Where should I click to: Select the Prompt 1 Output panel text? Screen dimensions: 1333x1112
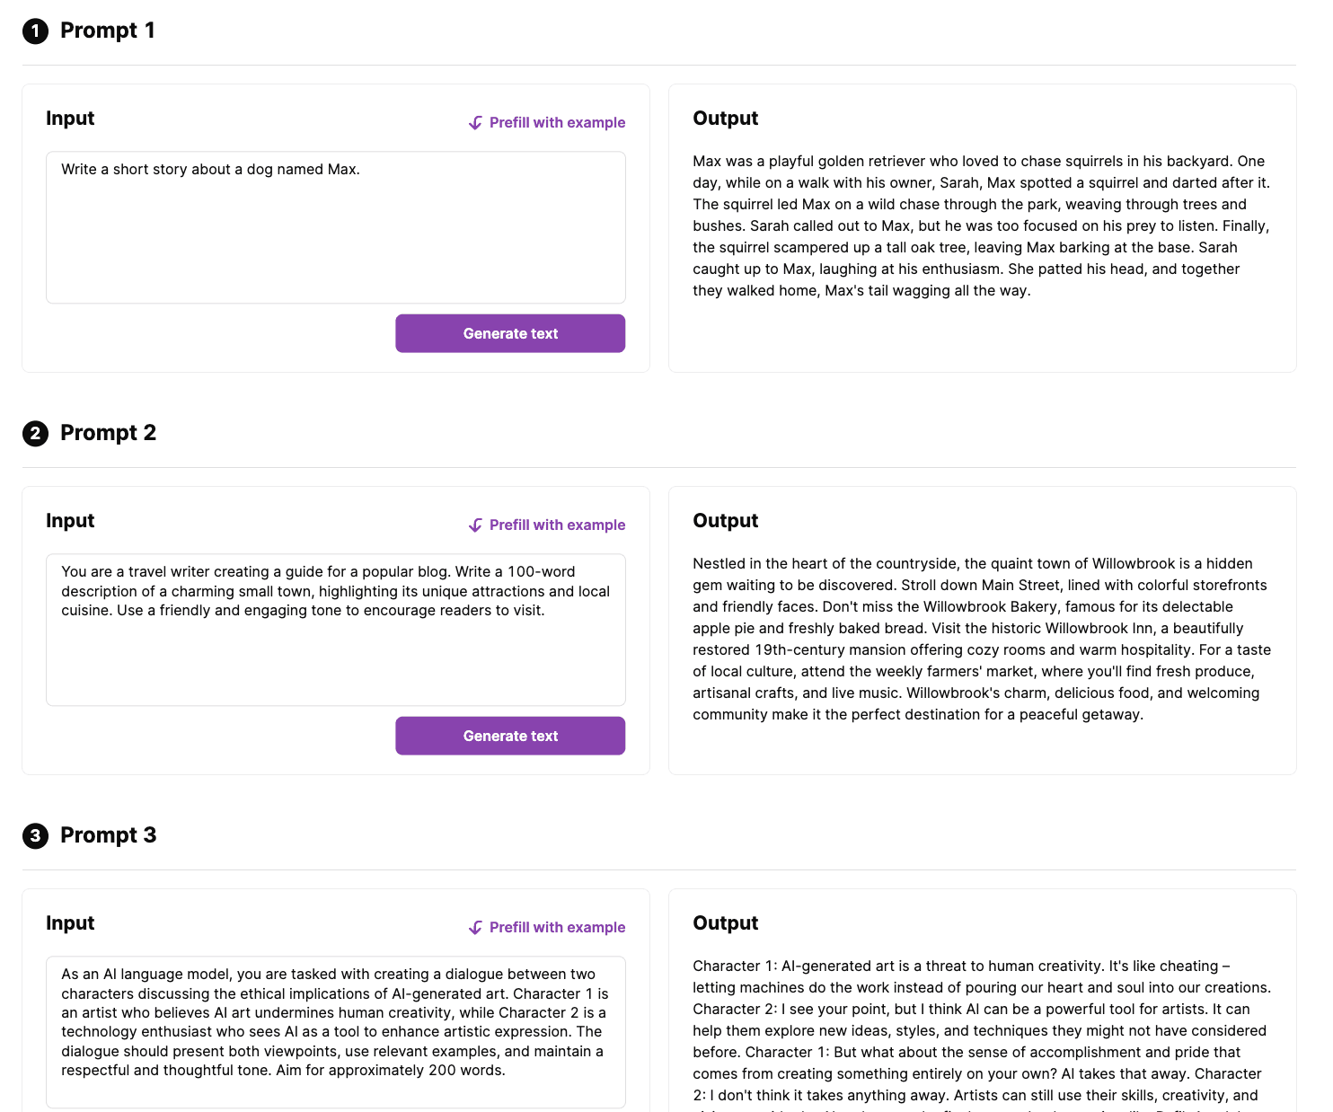tap(981, 225)
